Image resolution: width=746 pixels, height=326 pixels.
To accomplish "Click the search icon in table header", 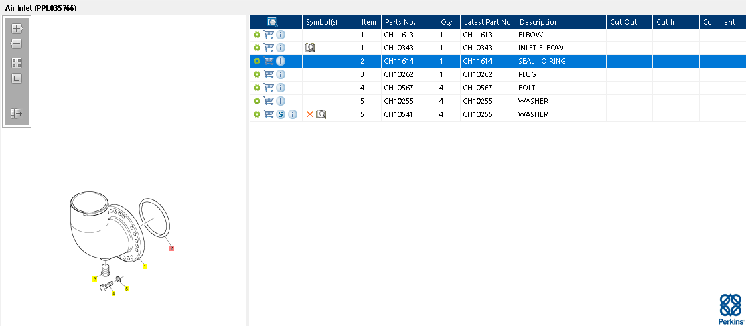I will [x=273, y=22].
